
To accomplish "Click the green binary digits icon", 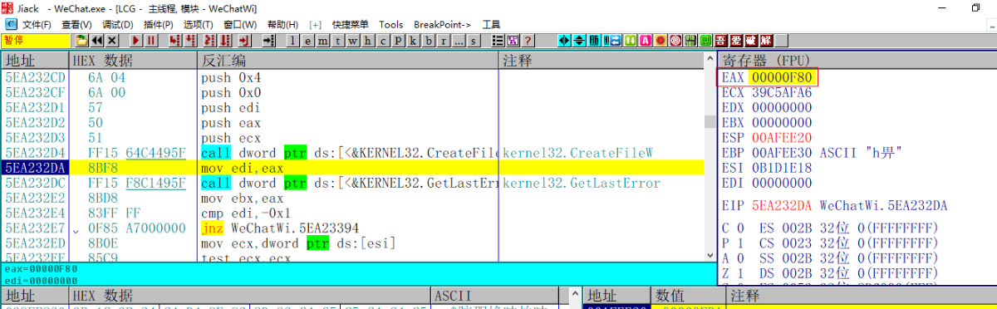I will pos(690,40).
